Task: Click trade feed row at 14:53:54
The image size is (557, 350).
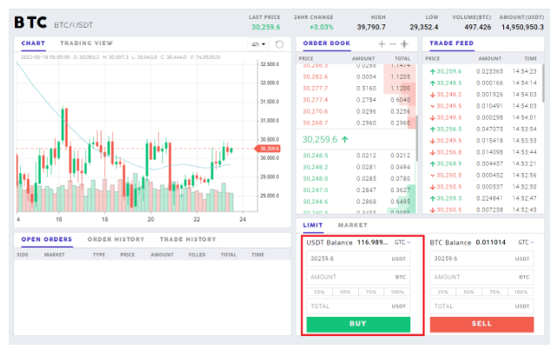Action: 482,129
